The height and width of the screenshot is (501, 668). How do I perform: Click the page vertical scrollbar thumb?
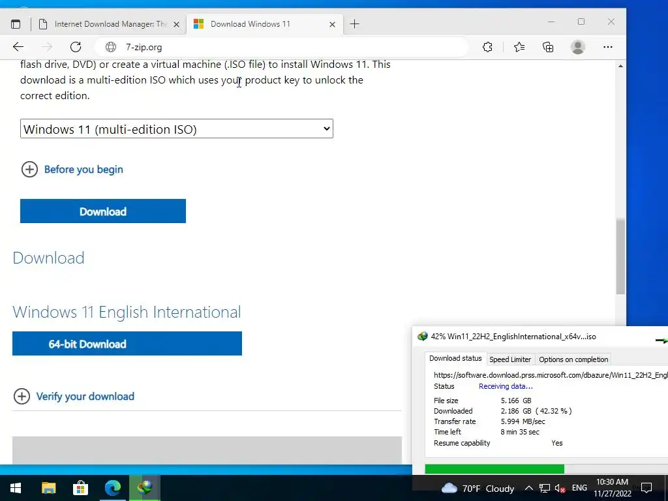tap(620, 256)
